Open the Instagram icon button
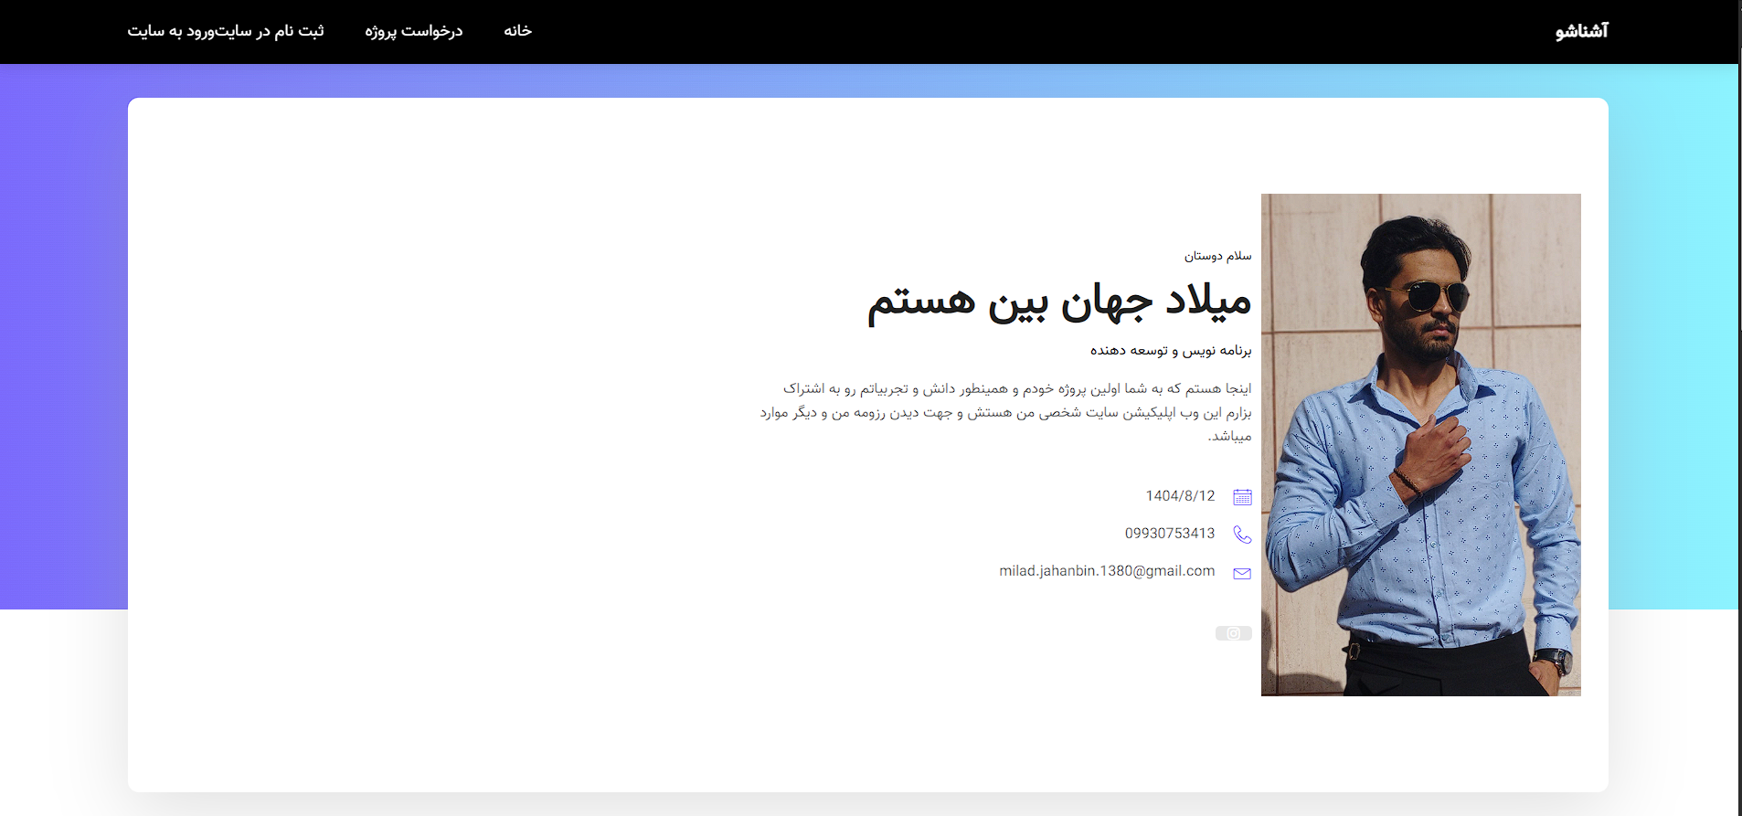Viewport: 1742px width, 816px height. tap(1233, 633)
